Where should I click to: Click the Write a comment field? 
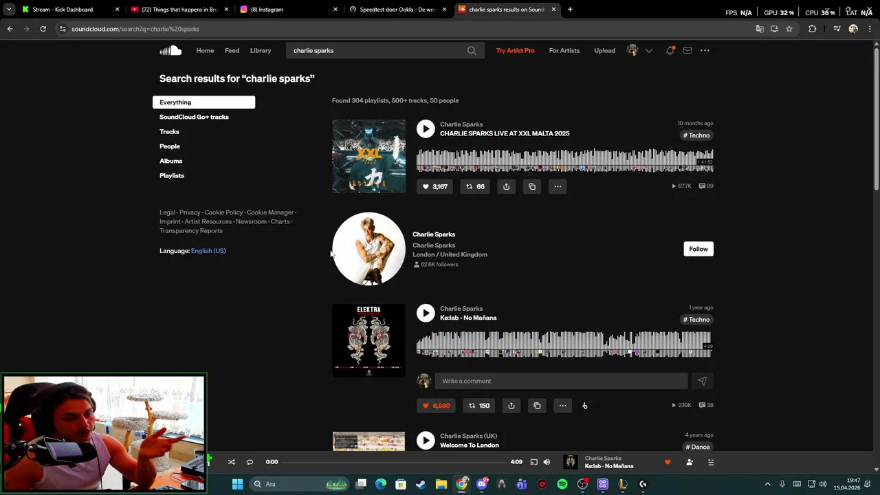tap(561, 381)
